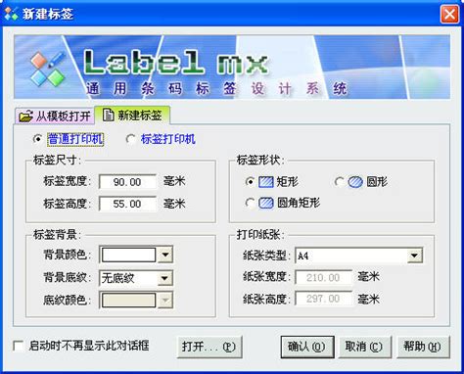Open the 底纹颜色 dropdown arrow
The width and height of the screenshot is (464, 374).
coord(165,301)
